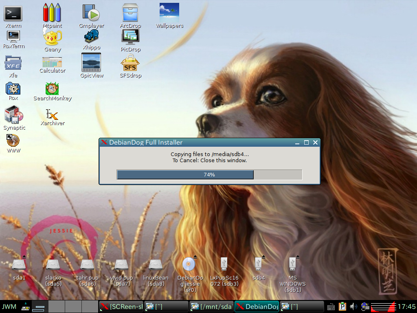Open the Xterm terminal desktop icon

pos(13,14)
